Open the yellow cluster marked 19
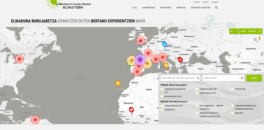This screenshot has height=130, width=264. [x=147, y=64]
